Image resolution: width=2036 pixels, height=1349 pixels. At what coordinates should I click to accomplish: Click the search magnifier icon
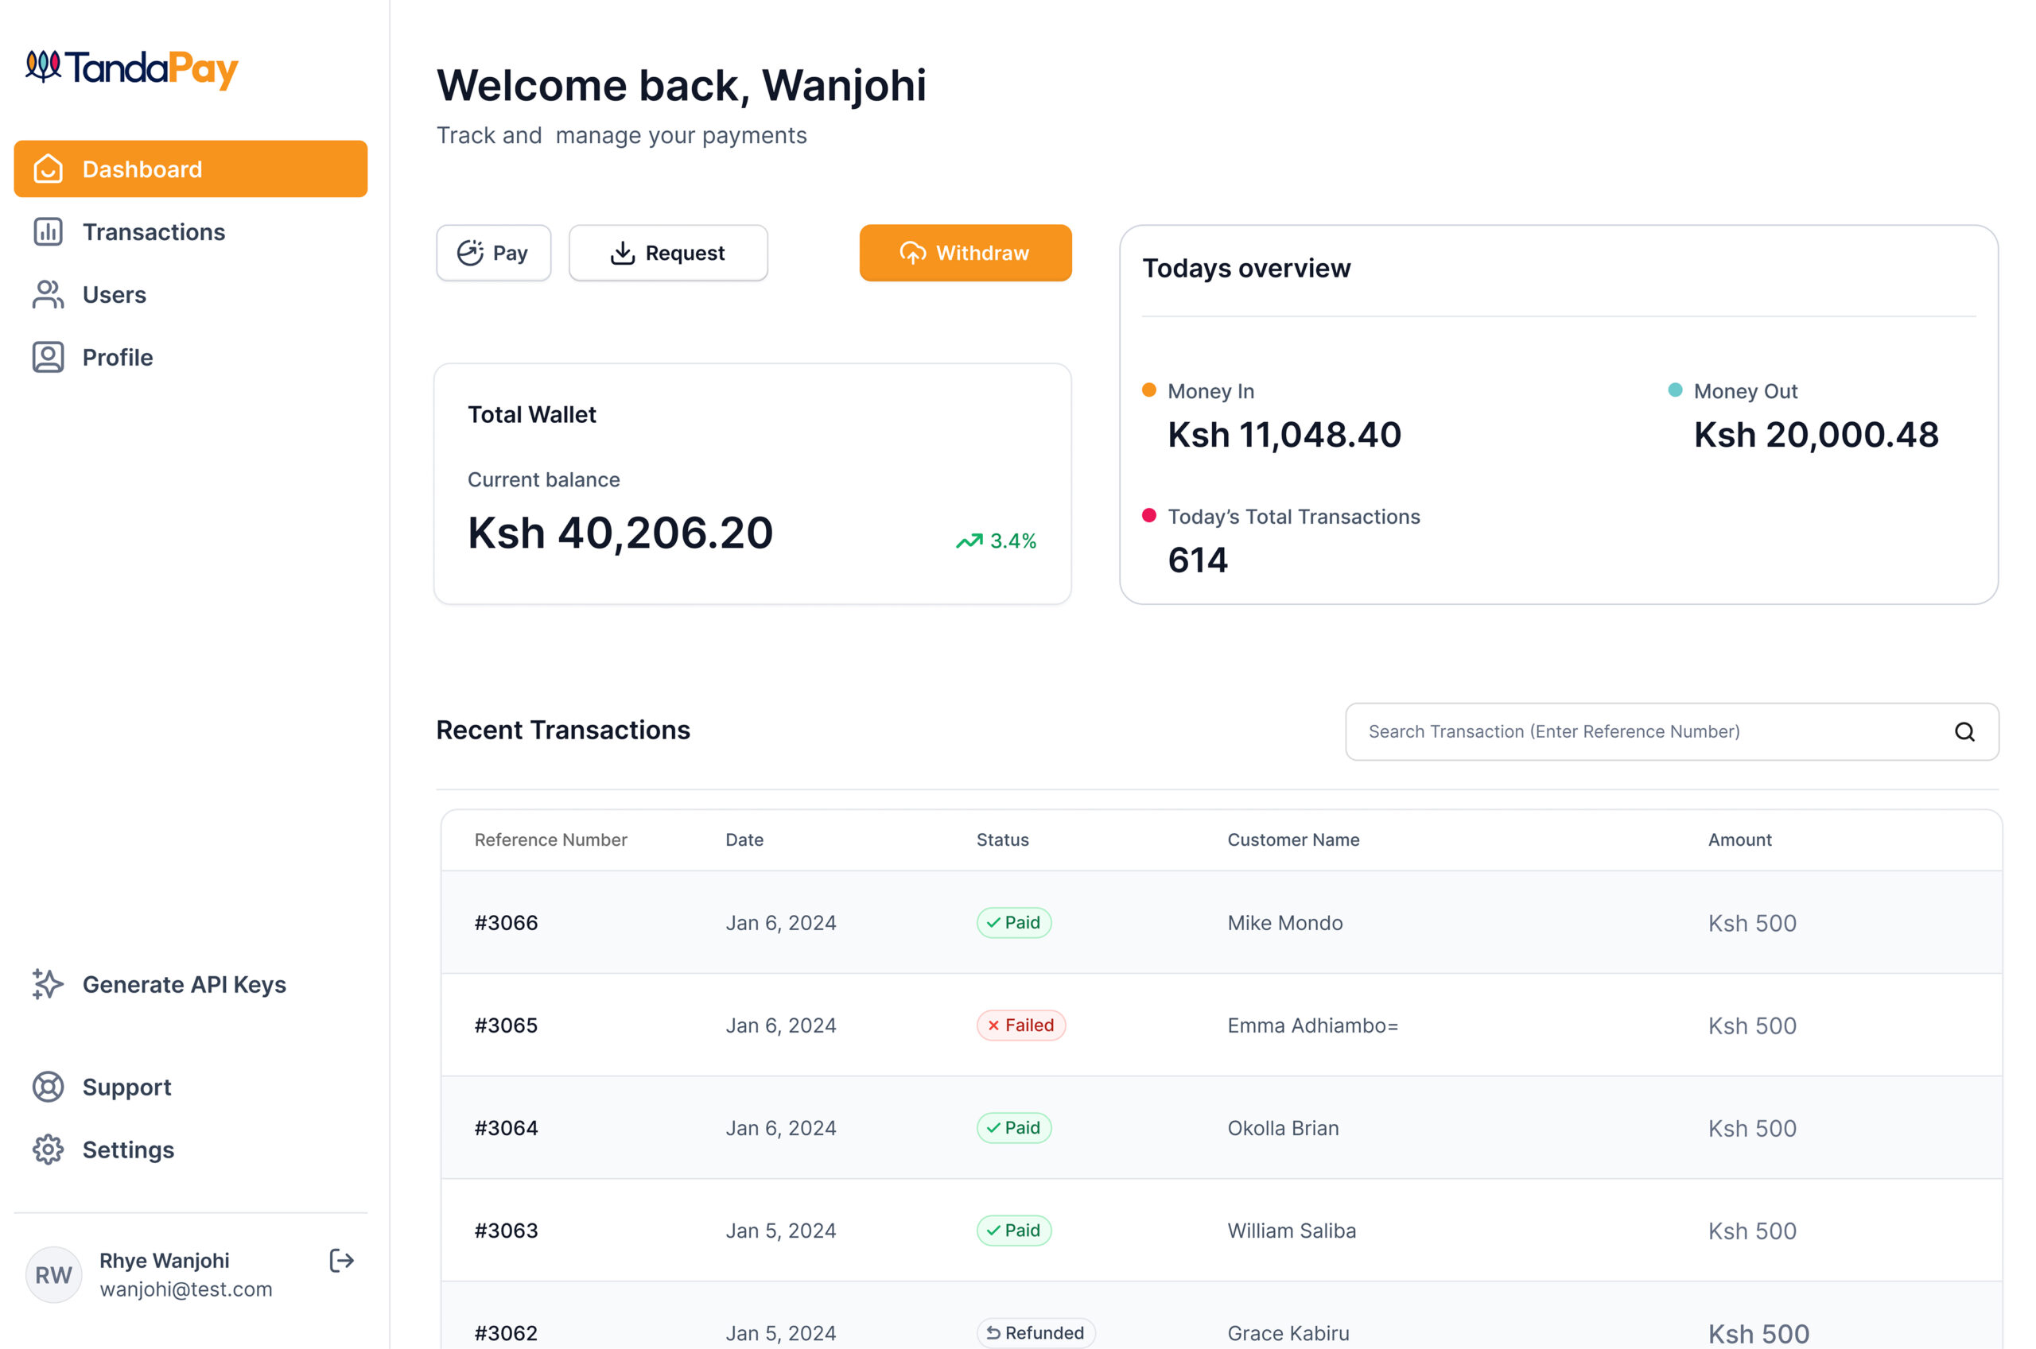pos(1964,731)
